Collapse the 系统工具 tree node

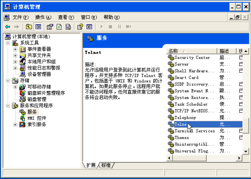[8, 43]
